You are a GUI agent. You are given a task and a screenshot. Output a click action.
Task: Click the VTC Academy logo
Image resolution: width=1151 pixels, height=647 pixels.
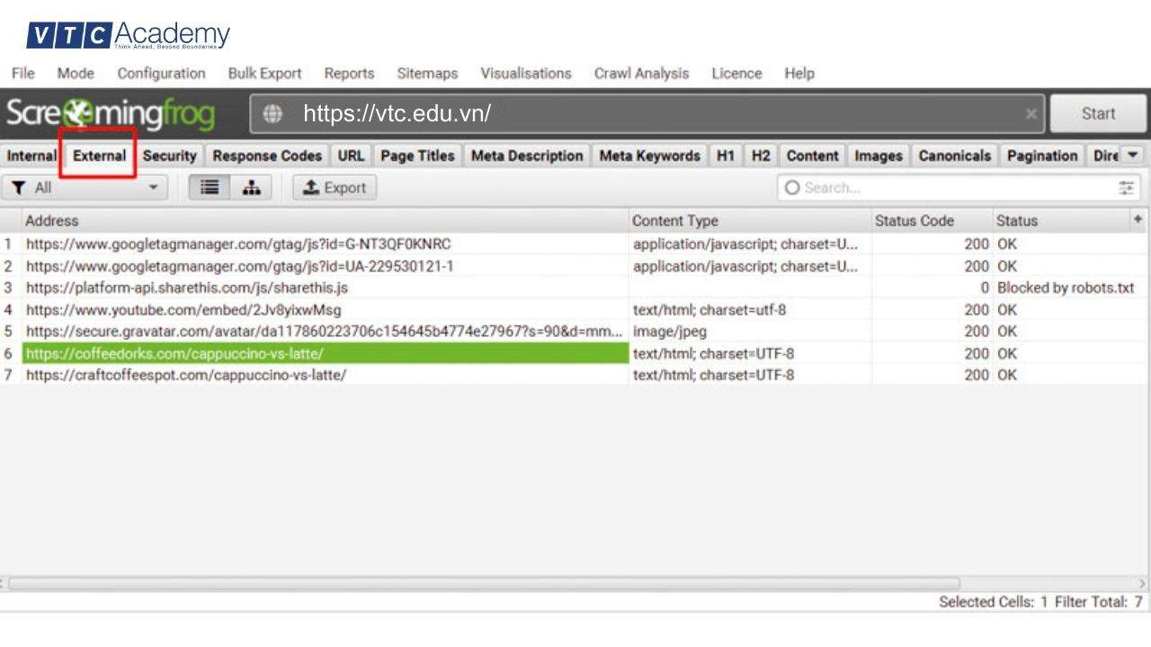click(x=129, y=36)
